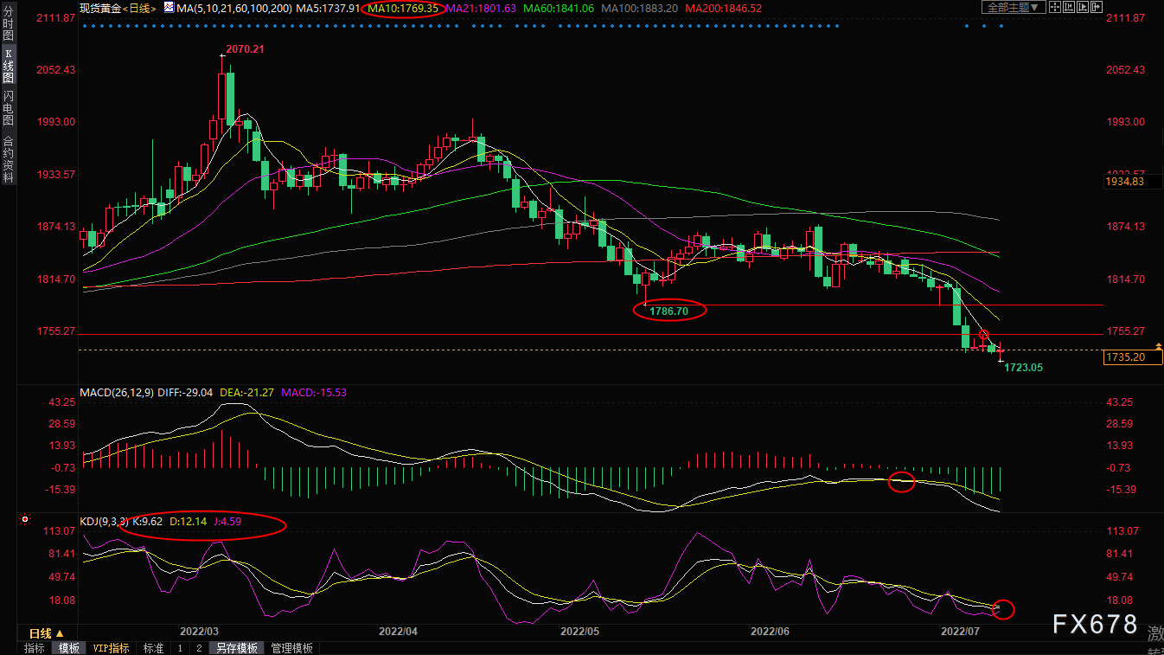Open the 合约资料 side tab
This screenshot has height=655, width=1164.
click(x=8, y=157)
